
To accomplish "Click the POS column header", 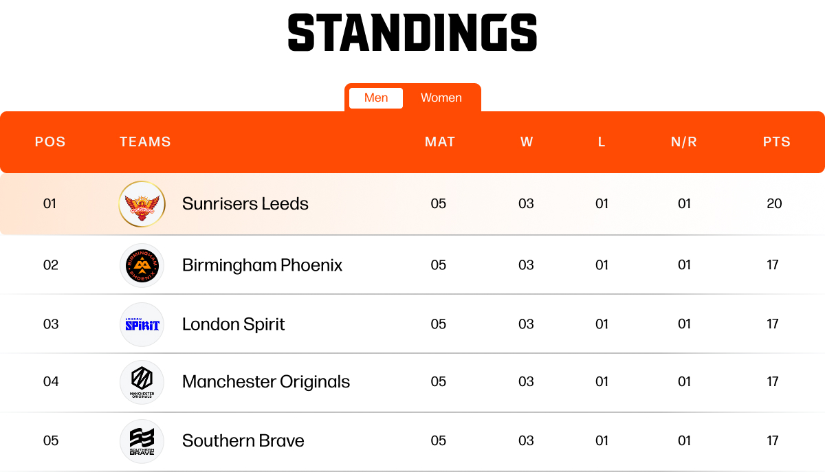I will pos(50,142).
